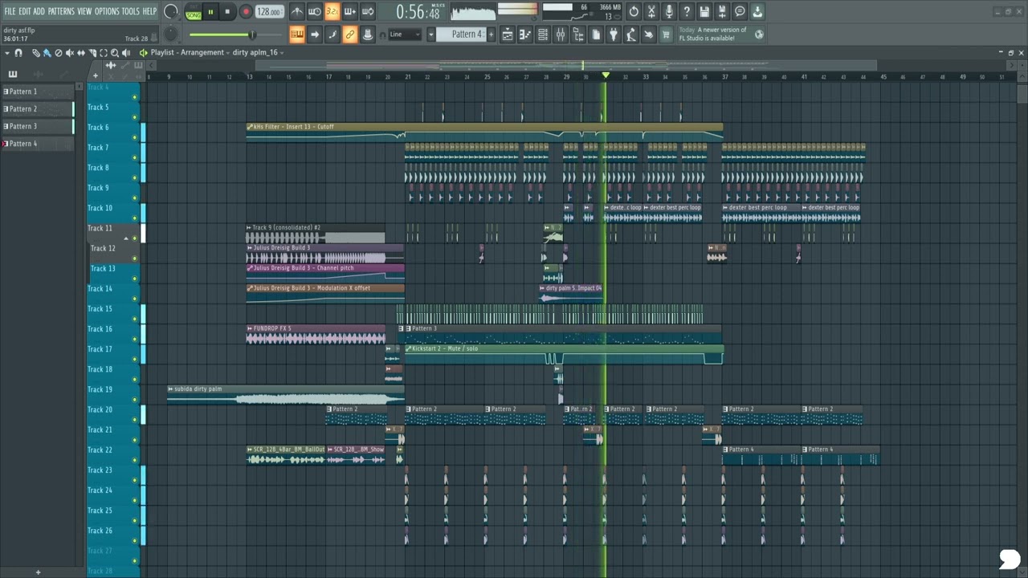Open the TOOLS menu

[130, 11]
